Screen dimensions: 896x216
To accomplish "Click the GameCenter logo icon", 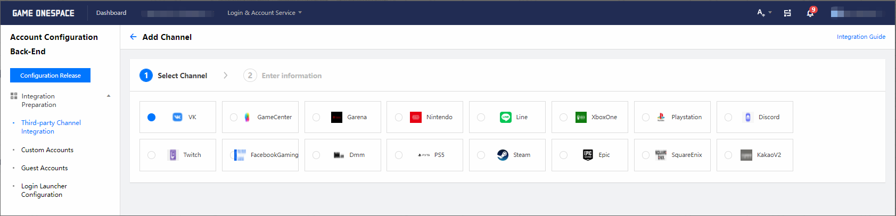I will pyautogui.click(x=247, y=117).
